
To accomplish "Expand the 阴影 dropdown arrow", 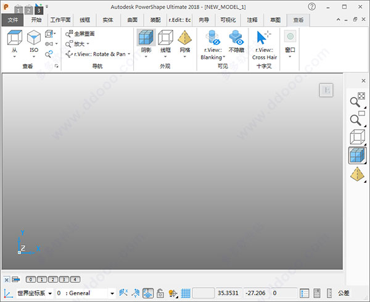I will click(146, 57).
